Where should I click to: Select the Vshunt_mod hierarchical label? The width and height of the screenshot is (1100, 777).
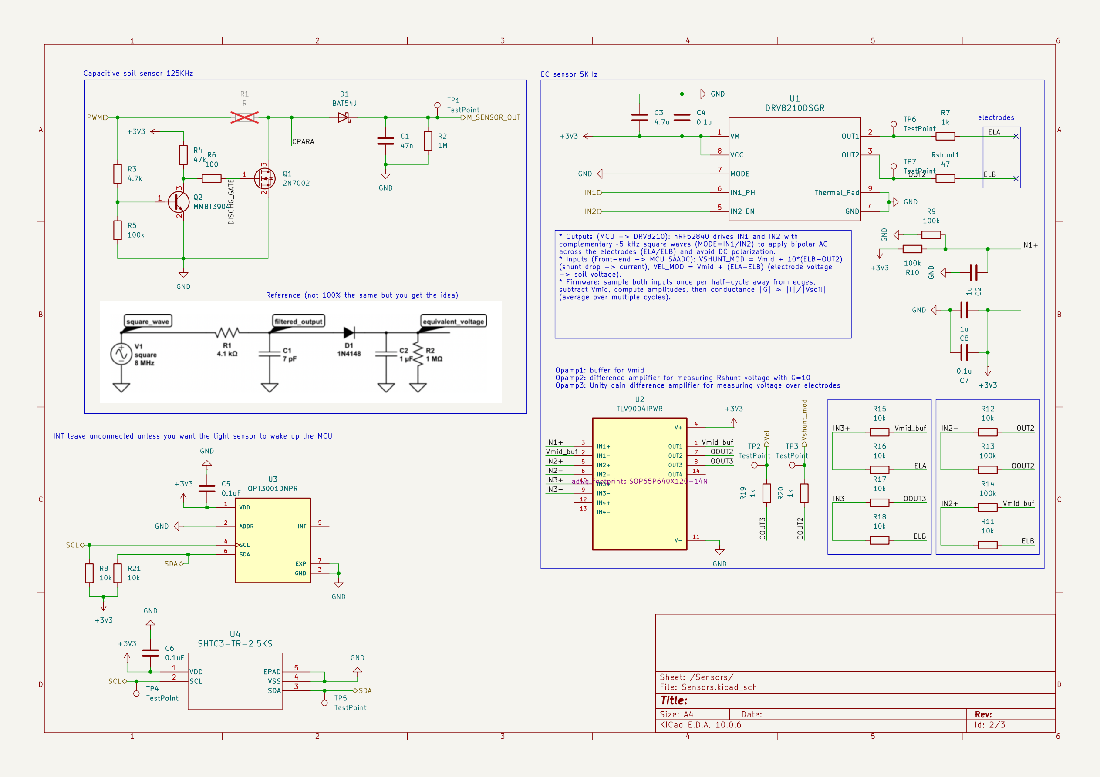[804, 423]
